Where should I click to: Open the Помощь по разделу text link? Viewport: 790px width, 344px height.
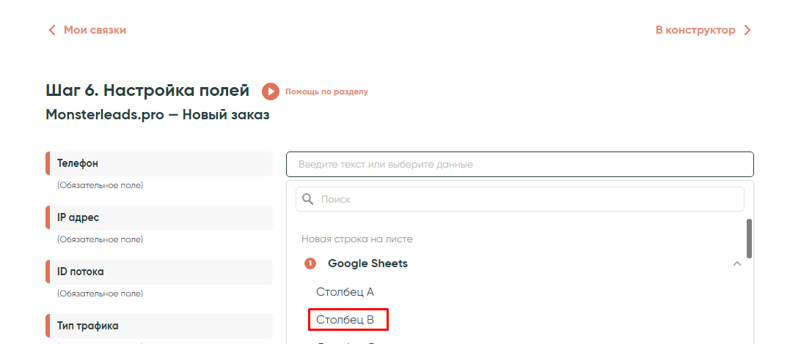[326, 91]
